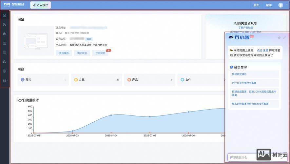Click the user management icon in sidebar
Screen dimensions: 290x164
(x=5, y=61)
